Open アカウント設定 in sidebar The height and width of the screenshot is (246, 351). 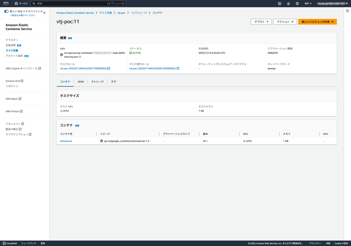(14, 56)
